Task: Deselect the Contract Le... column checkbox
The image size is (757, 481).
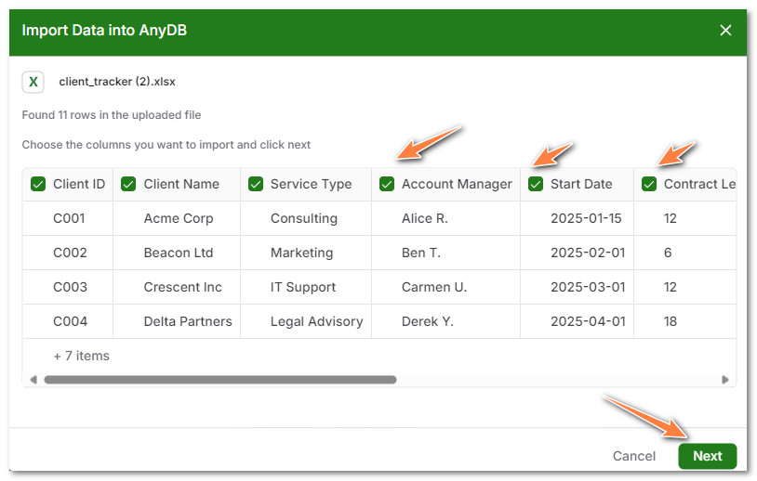Action: pos(649,184)
